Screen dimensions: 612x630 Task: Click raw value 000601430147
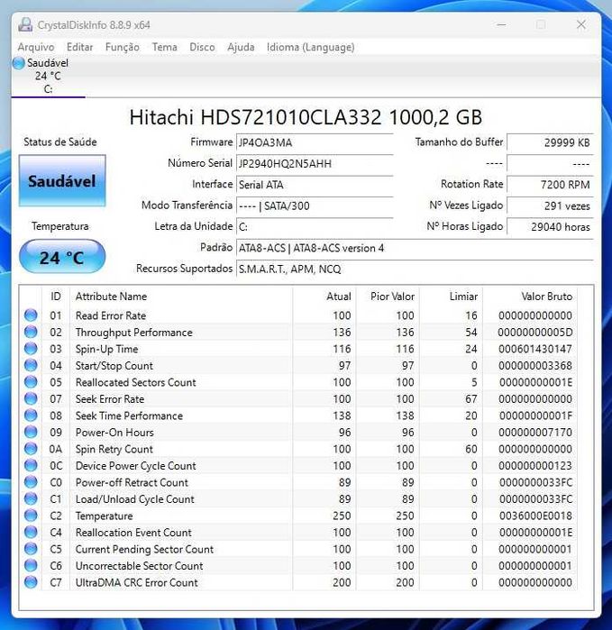(x=535, y=349)
